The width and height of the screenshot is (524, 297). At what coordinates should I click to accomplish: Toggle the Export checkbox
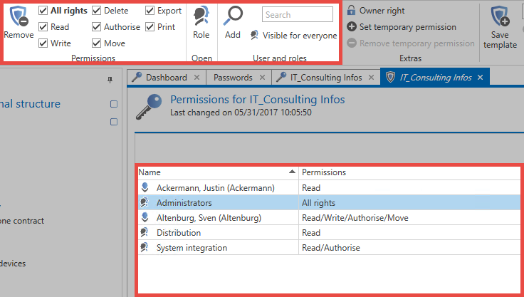pyautogui.click(x=150, y=11)
